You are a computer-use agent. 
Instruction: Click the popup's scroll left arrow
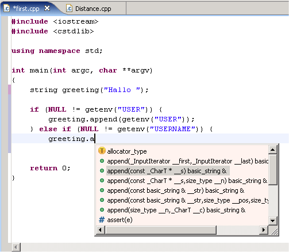click(x=101, y=230)
